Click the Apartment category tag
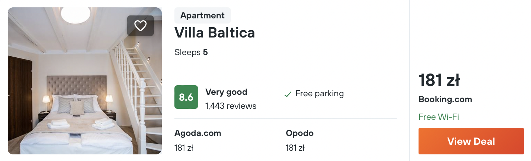Image resolution: width=531 pixels, height=161 pixels. [202, 15]
